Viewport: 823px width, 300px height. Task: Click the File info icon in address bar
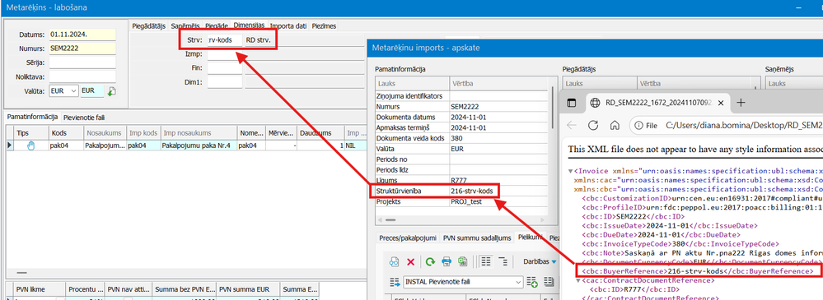coord(646,126)
